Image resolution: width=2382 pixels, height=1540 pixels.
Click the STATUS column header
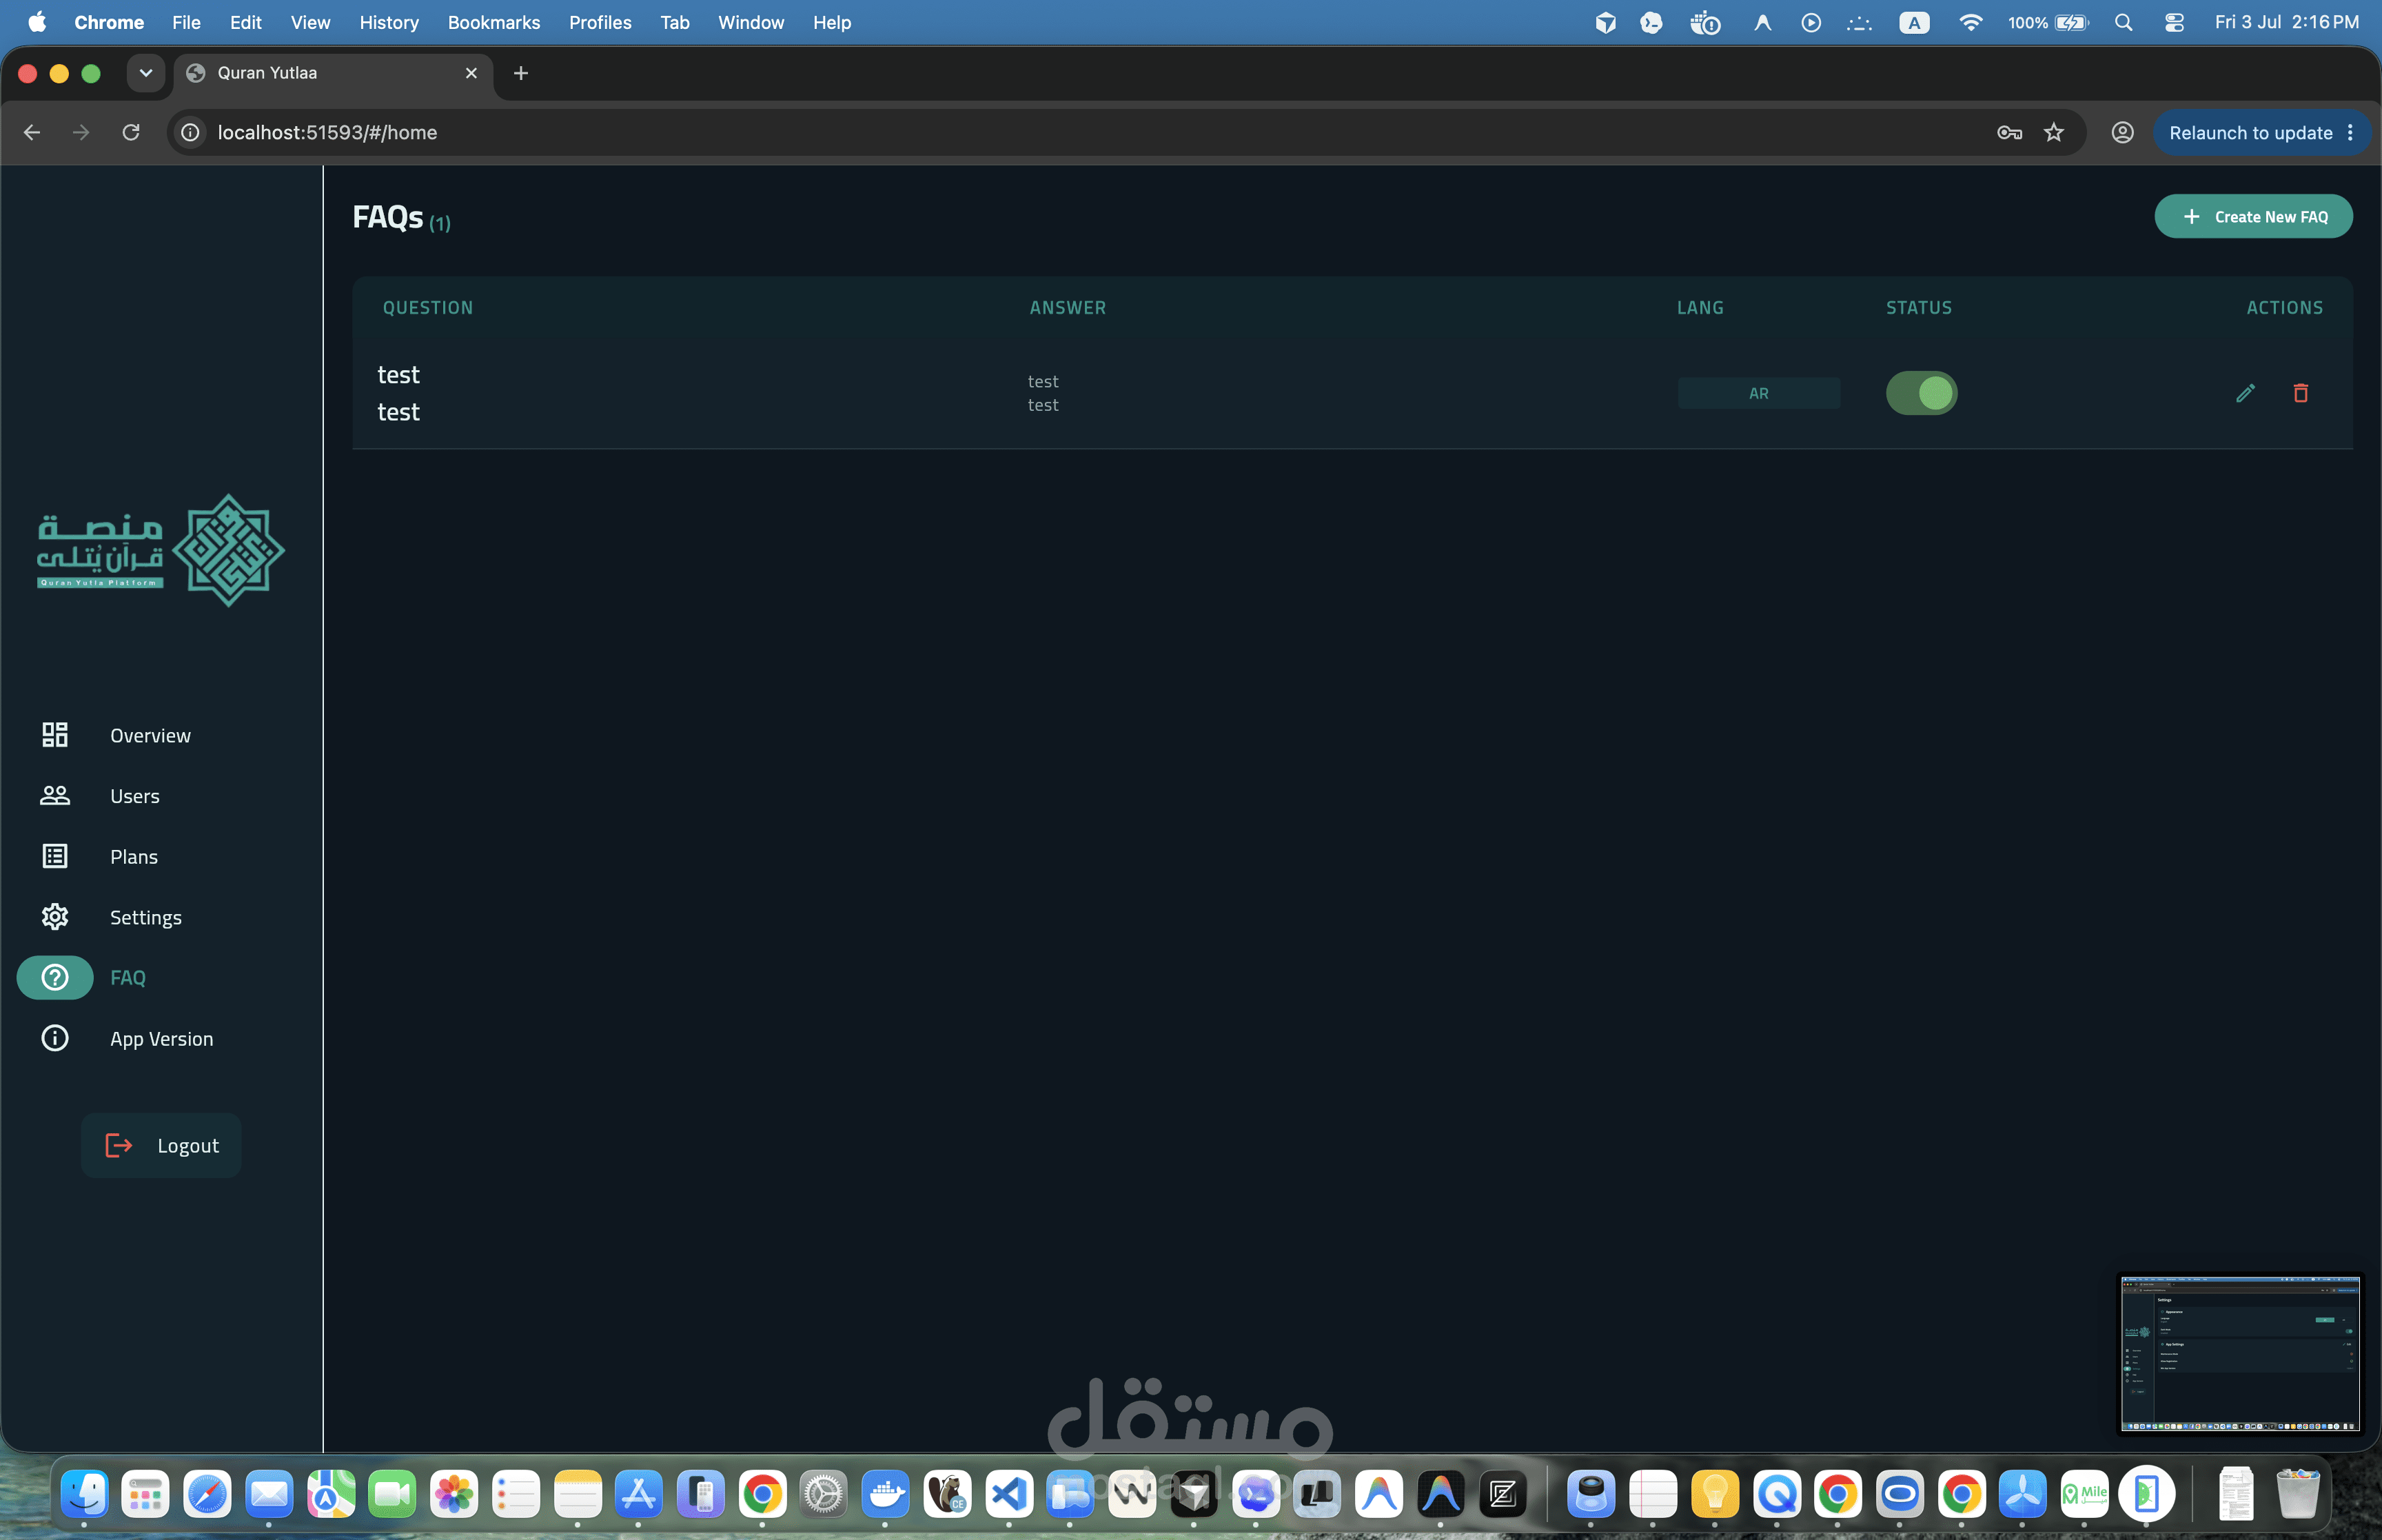coord(1918,308)
